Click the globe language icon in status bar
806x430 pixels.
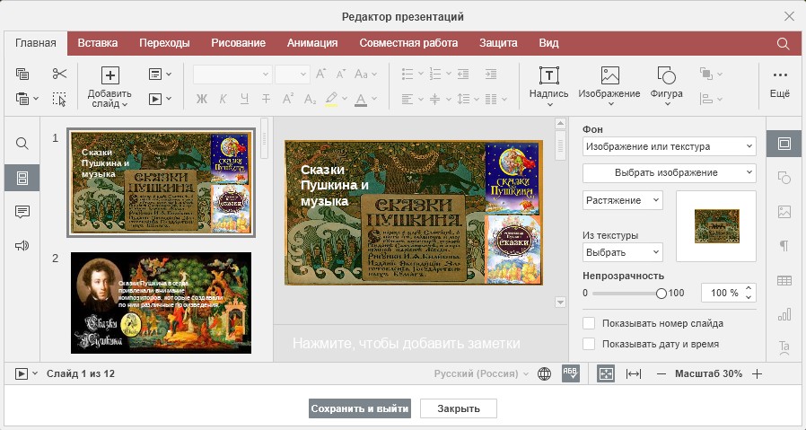click(x=544, y=374)
